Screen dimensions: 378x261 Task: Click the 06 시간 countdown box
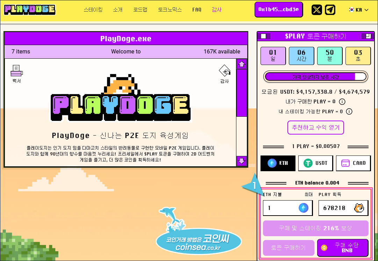[301, 56]
